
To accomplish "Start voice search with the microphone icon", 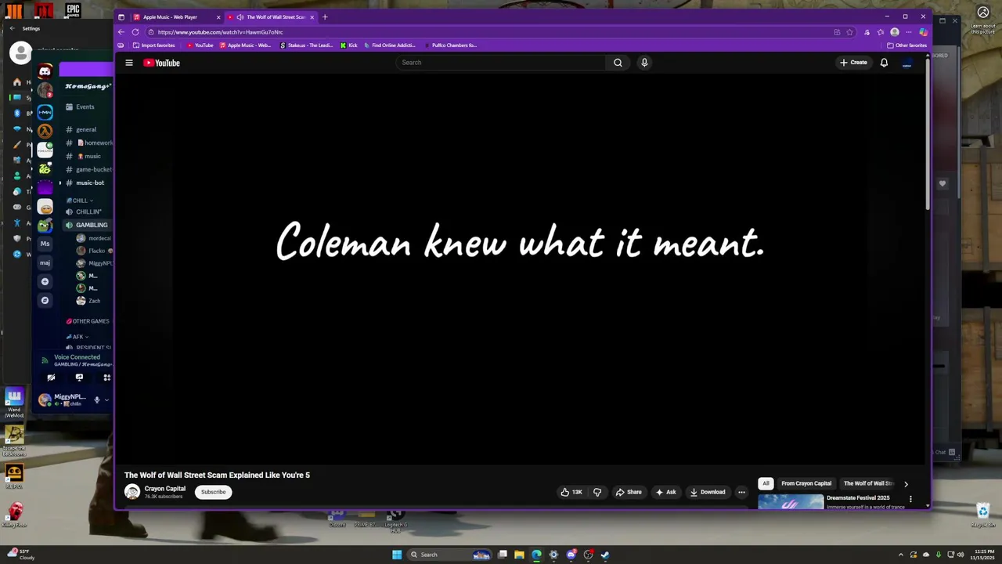I will 644,63.
